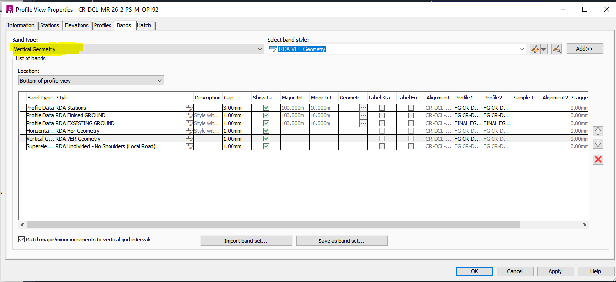This screenshot has height=282, width=616.
Task: Move selected band down with arrow icon
Action: 598,143
